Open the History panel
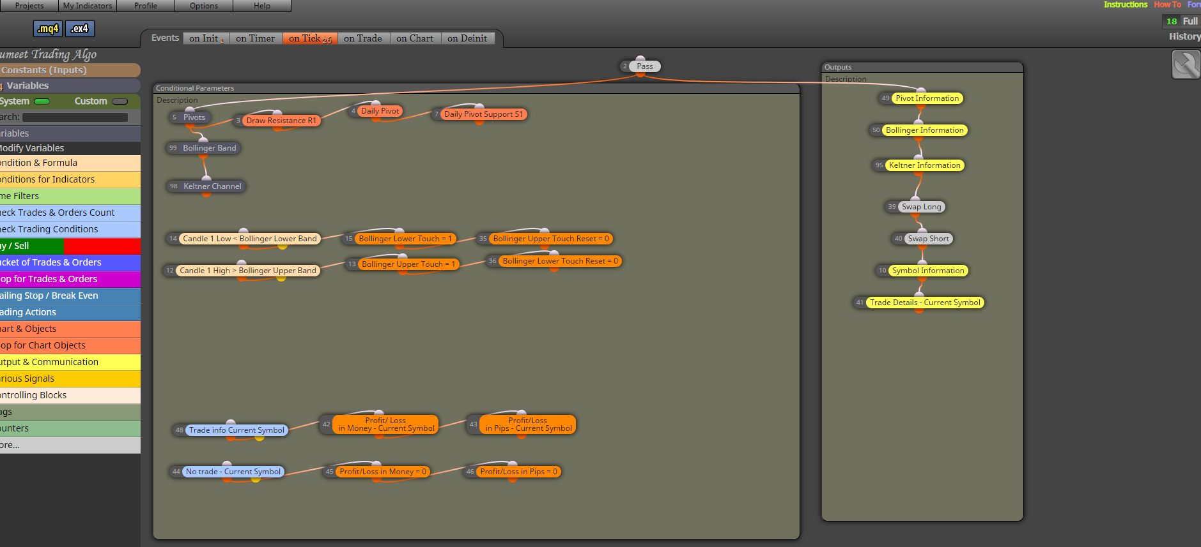The image size is (1201, 547). pos(1184,36)
